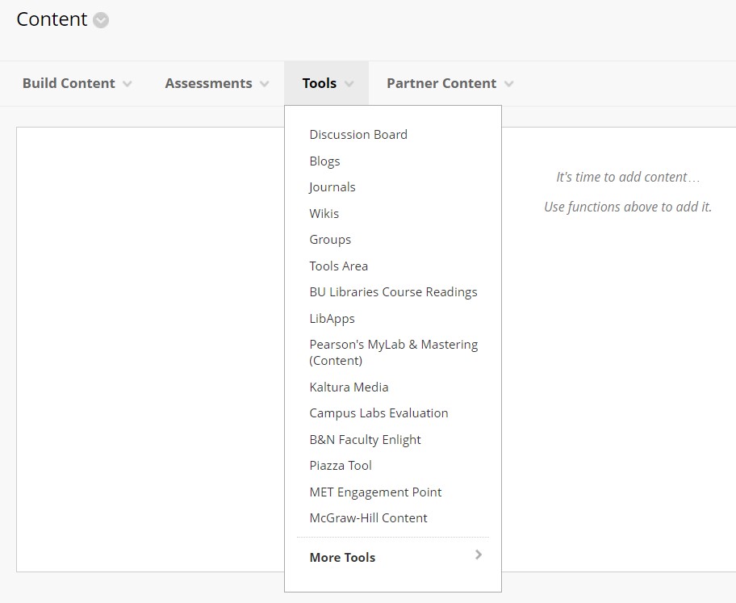Open the Assessments dropdown menu
The image size is (736, 603).
coord(217,83)
